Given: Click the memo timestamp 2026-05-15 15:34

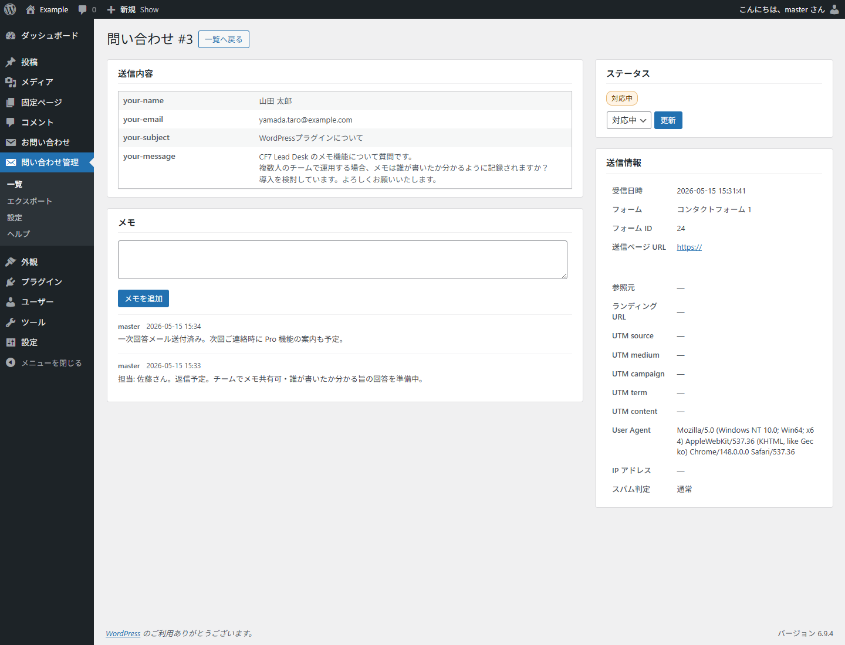Looking at the screenshot, I should click(174, 327).
